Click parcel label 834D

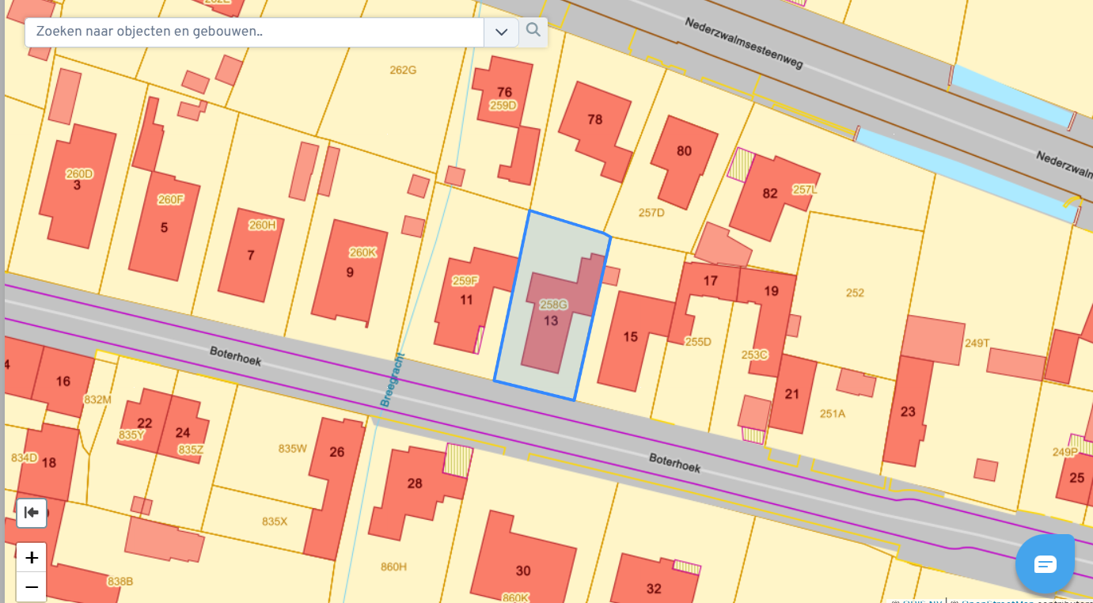(25, 458)
